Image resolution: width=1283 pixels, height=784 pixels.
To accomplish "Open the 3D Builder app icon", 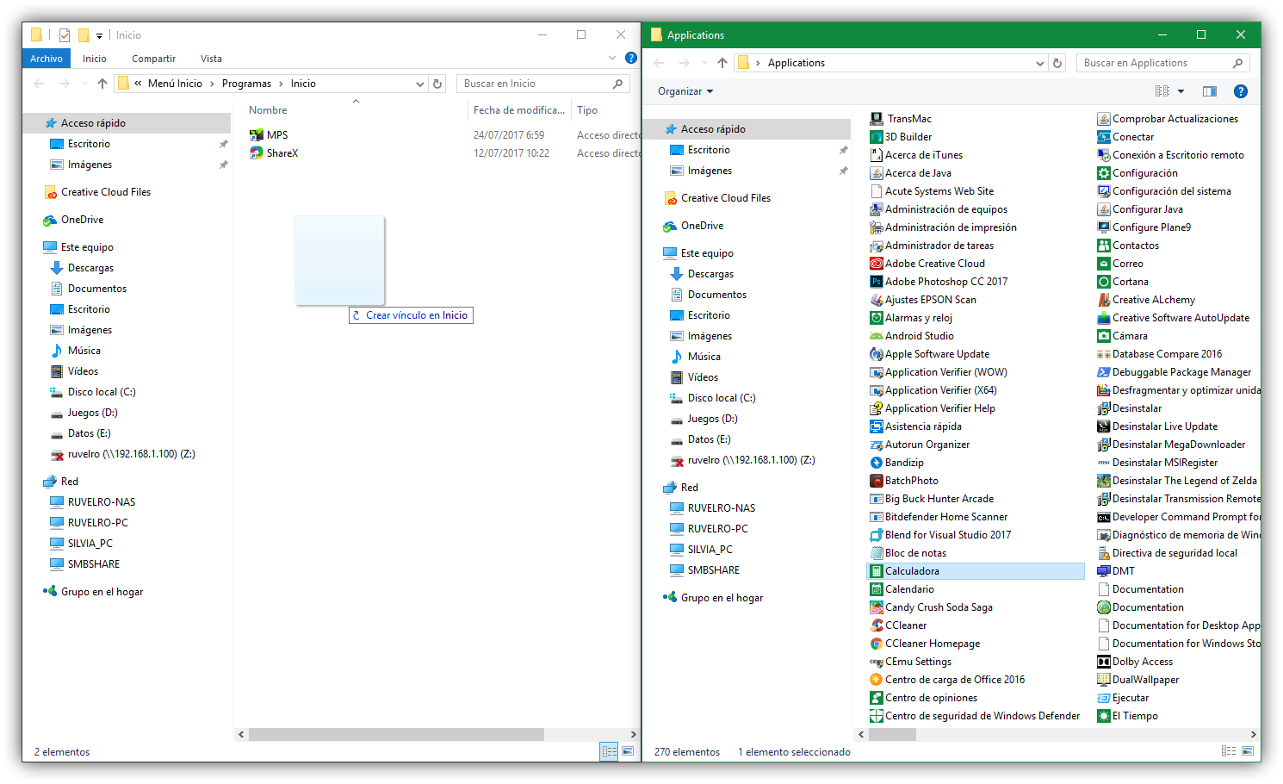I will coord(877,137).
